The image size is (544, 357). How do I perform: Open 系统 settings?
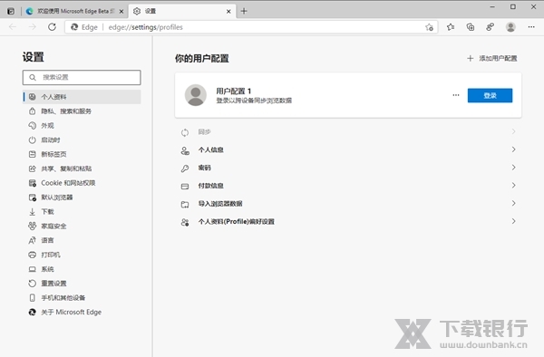[82, 269]
